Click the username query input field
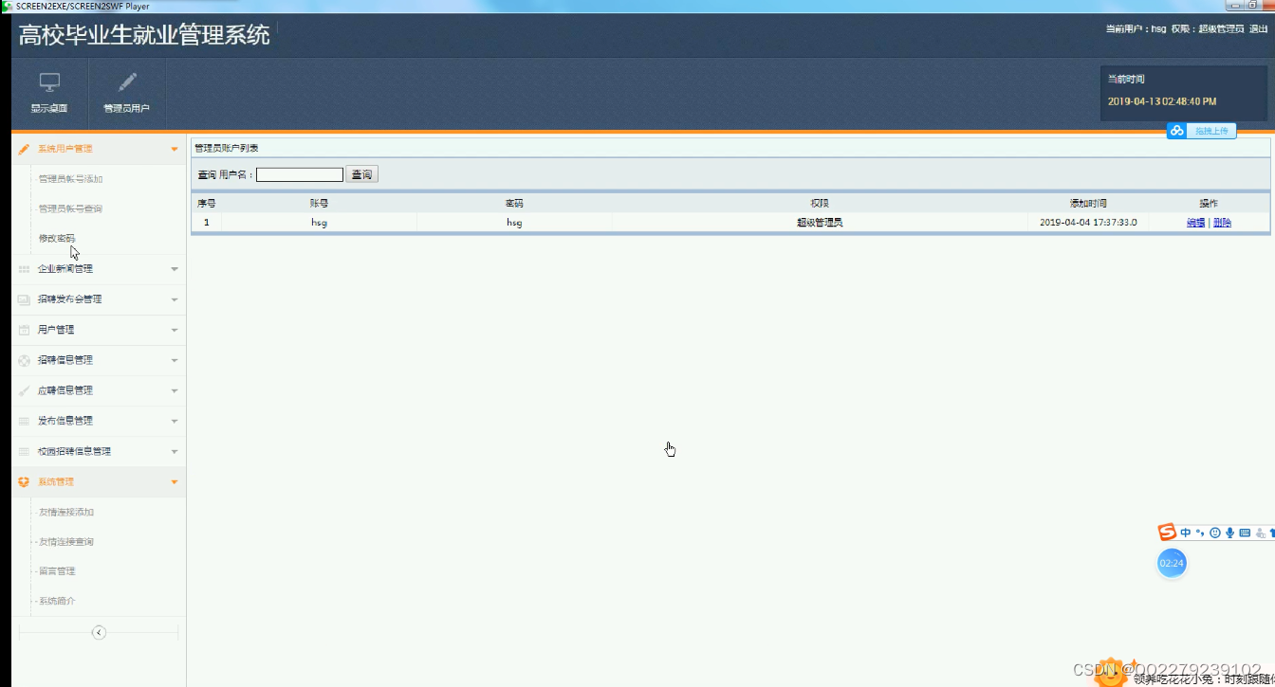Image resolution: width=1275 pixels, height=687 pixels. point(299,173)
